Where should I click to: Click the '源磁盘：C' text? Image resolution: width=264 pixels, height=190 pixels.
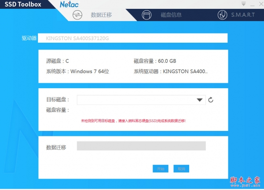57,61
